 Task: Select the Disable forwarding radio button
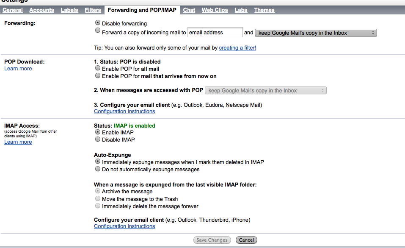(98, 23)
